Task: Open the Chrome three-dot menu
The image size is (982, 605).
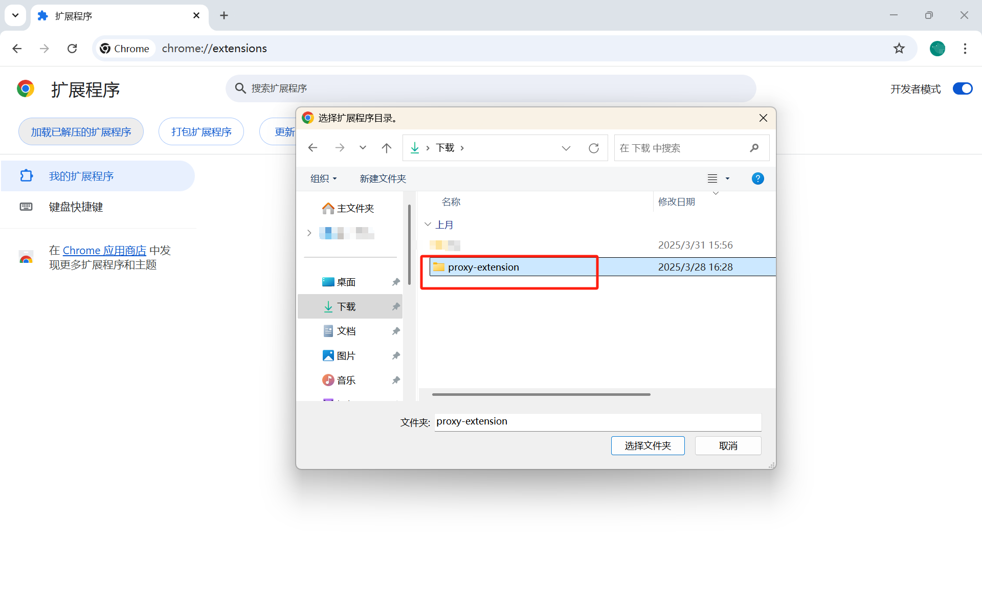Action: (965, 49)
